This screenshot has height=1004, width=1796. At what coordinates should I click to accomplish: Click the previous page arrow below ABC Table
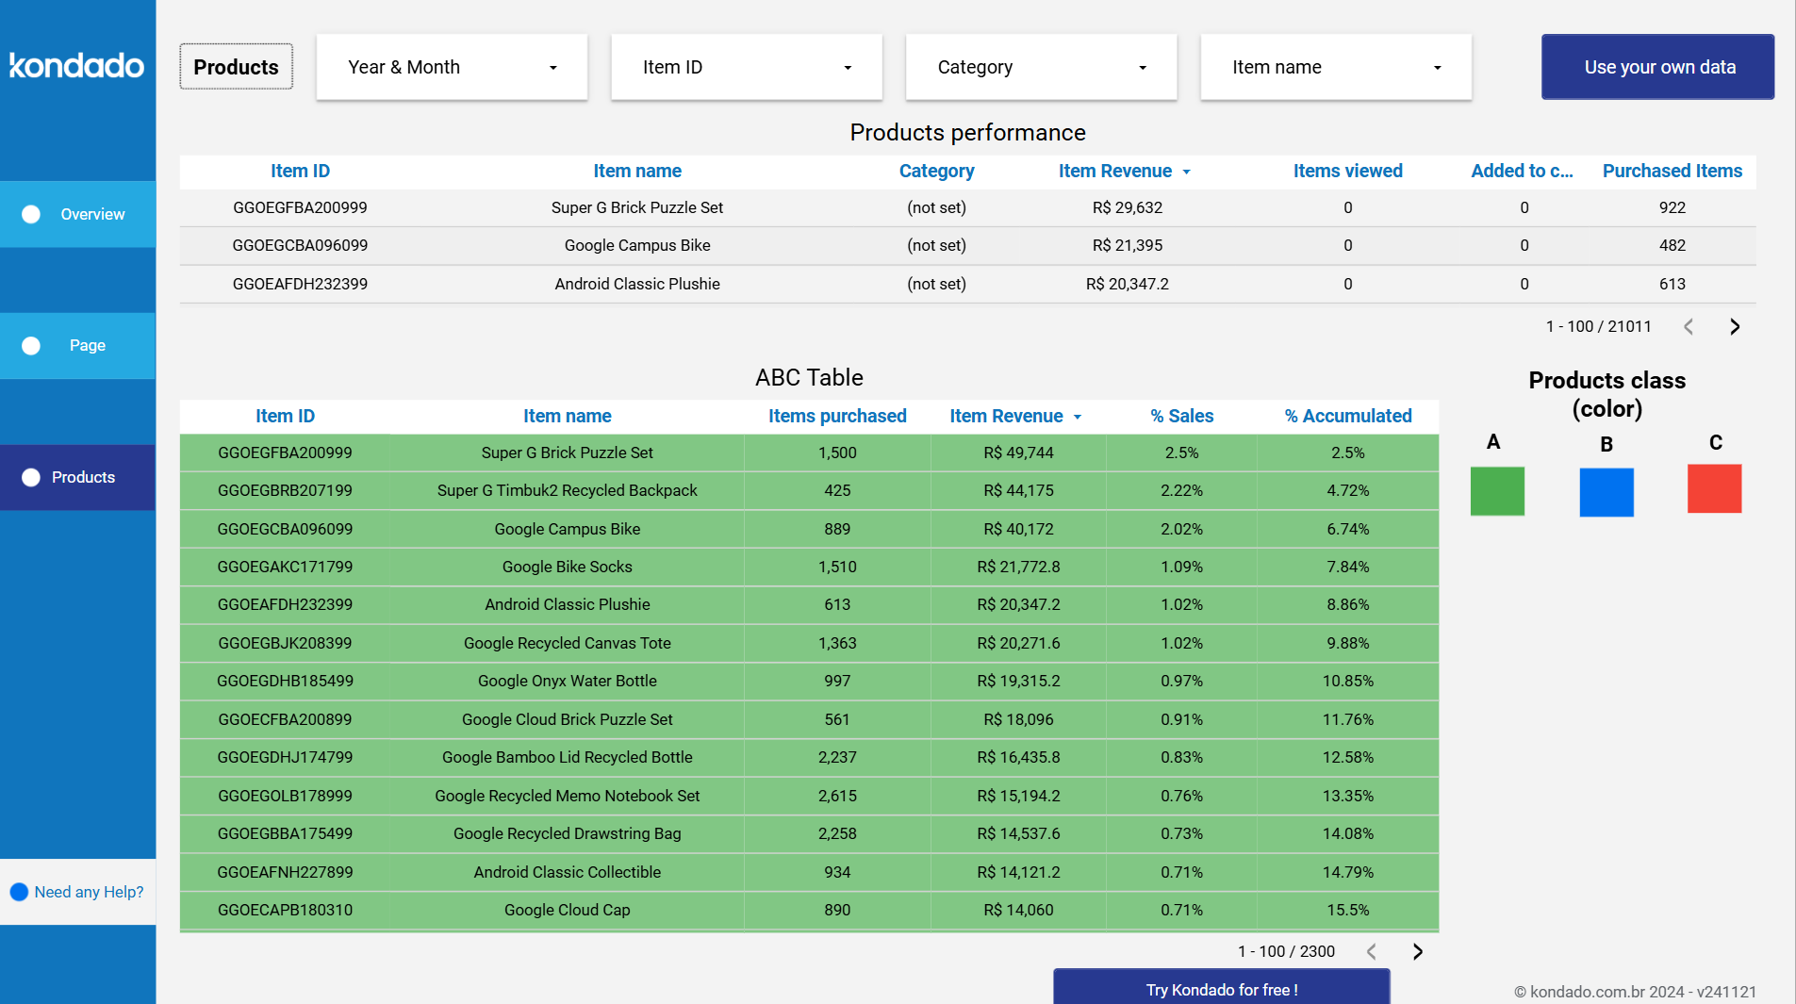[x=1372, y=951]
